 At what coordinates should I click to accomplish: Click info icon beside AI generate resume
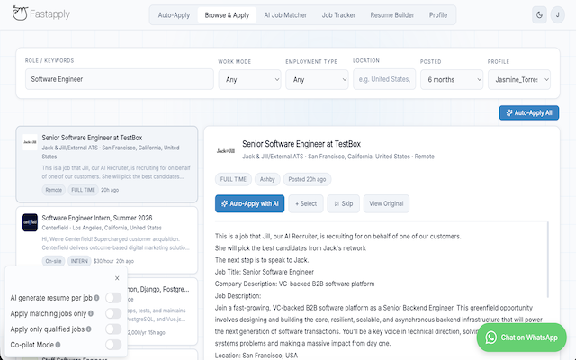point(96,298)
